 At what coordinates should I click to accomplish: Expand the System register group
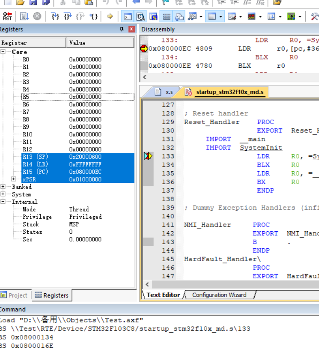(x=3, y=194)
